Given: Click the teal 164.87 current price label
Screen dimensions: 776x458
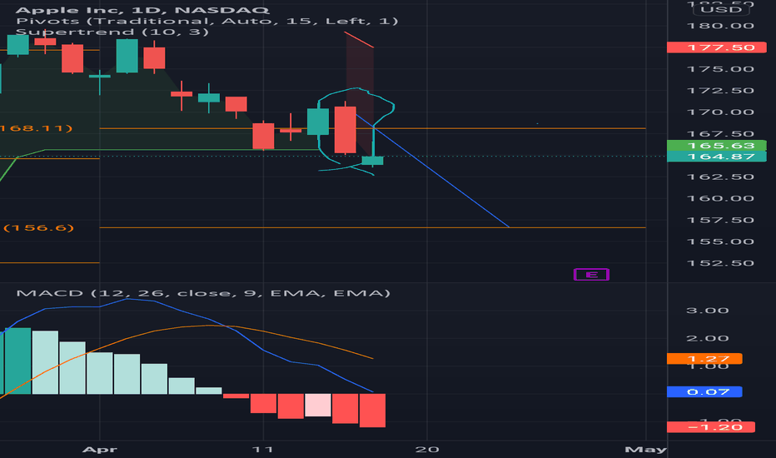Looking at the screenshot, I should point(716,157).
